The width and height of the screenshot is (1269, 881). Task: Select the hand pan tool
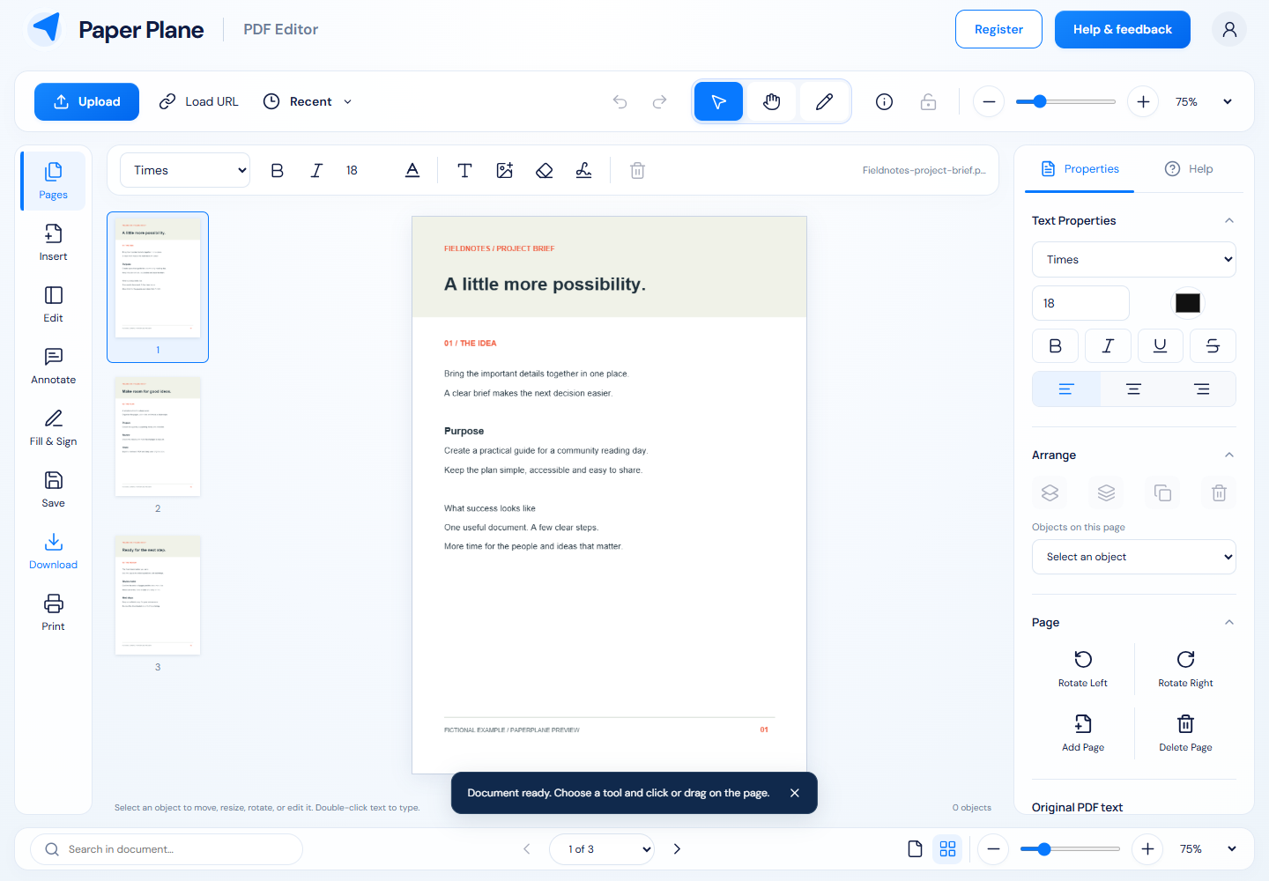click(x=772, y=101)
